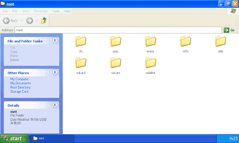239x143 pixels.
Task: Close the mnt window
Action: [235, 4]
